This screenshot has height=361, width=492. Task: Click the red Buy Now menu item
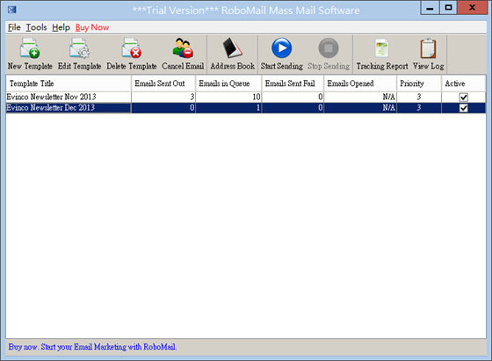[x=92, y=27]
